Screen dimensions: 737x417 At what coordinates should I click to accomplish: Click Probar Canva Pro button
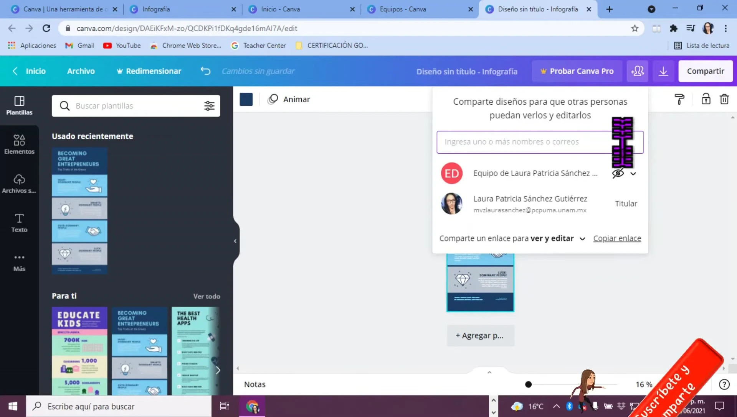coord(577,71)
